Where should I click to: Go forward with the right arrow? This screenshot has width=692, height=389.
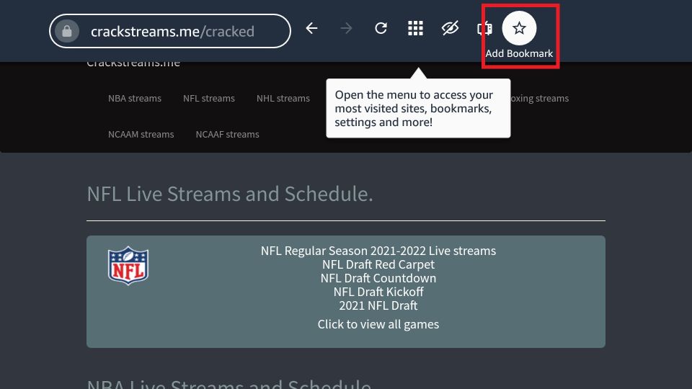(347, 28)
